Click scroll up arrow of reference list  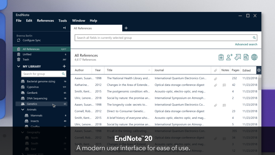pos(259,76)
